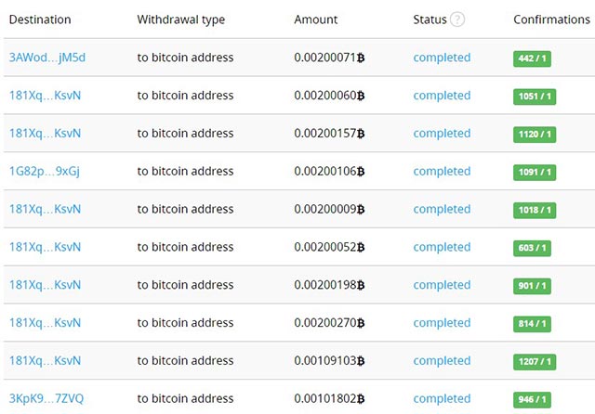The width and height of the screenshot is (595, 414).
Task: Click the 1051 / 1 confirmations badge
Action: 535,97
